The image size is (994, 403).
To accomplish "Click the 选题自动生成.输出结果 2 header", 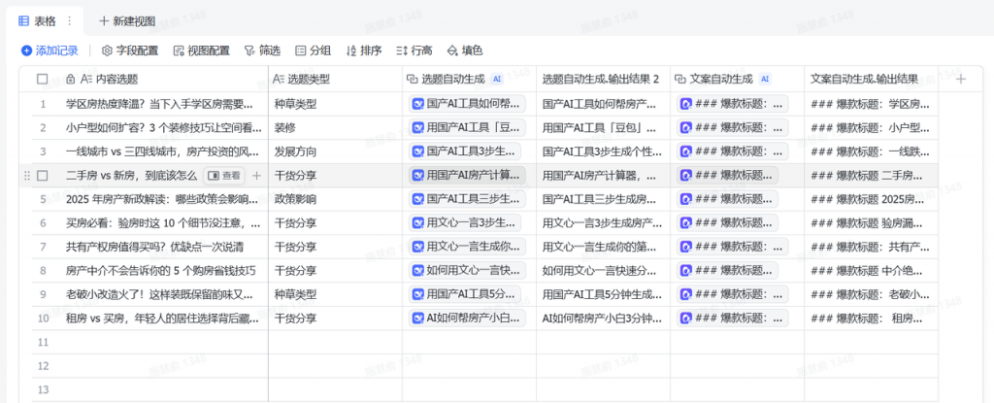I will (603, 80).
